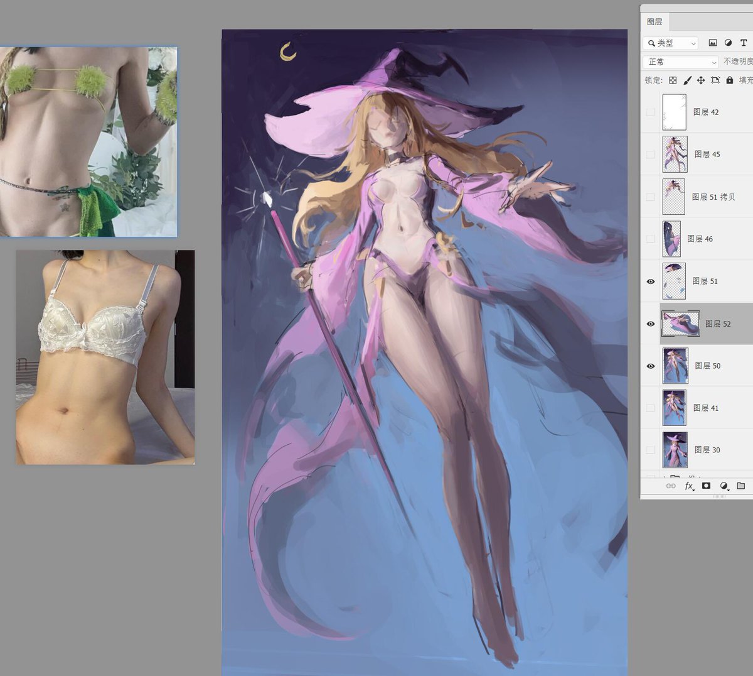The height and width of the screenshot is (676, 753).
Task: Click the link layers chain icon
Action: point(671,486)
